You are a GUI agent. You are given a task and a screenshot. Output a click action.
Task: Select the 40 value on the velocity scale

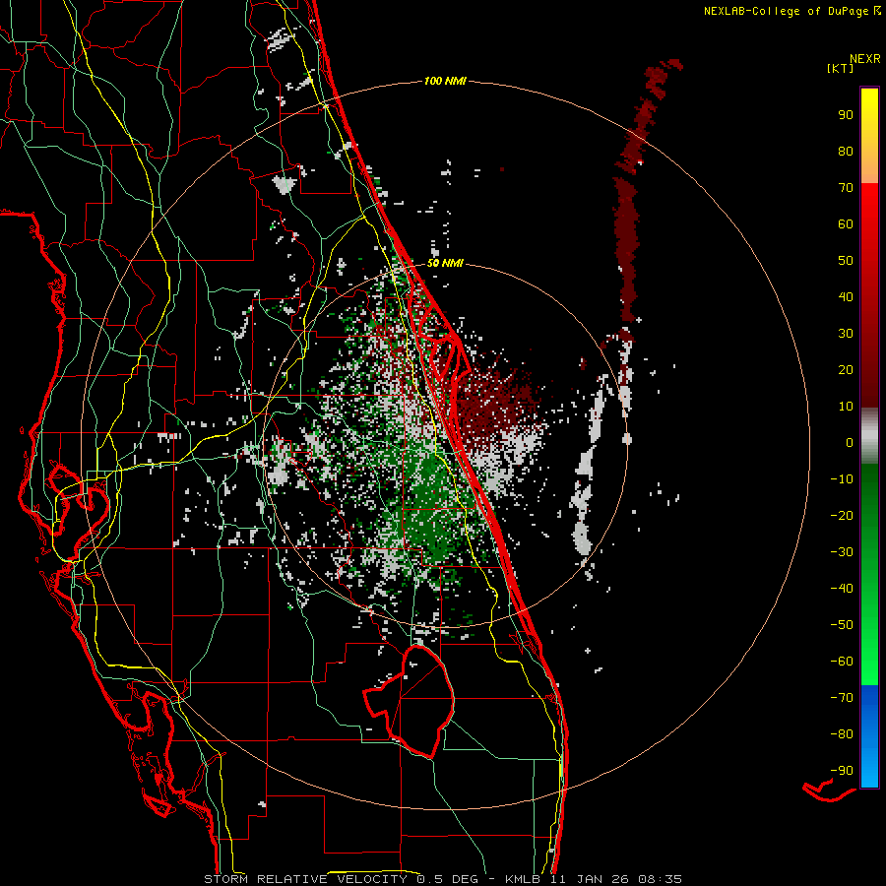846,296
